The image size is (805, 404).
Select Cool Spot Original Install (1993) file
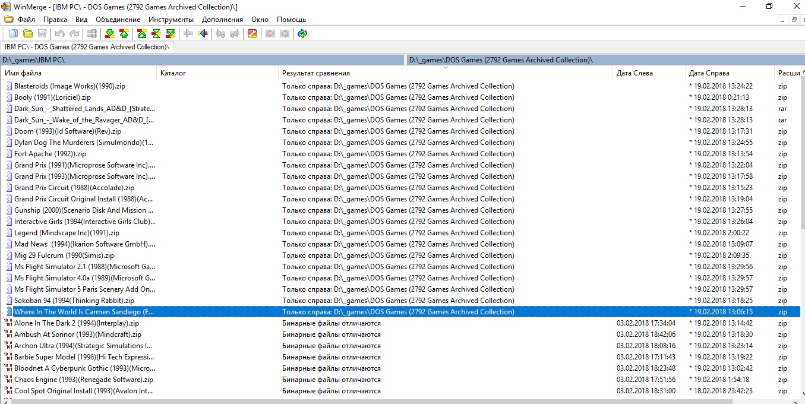[x=84, y=391]
